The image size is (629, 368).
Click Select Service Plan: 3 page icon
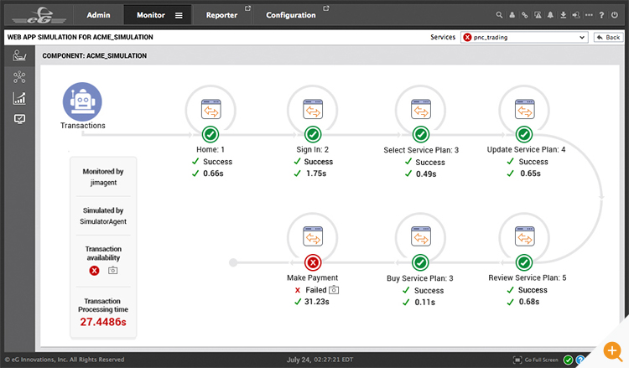(x=421, y=109)
